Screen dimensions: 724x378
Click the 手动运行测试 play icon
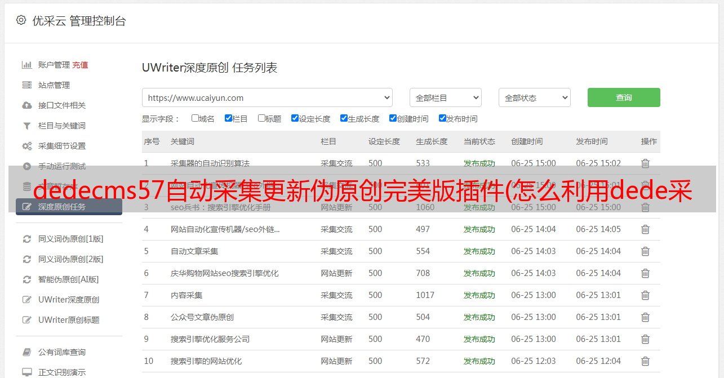pos(26,166)
